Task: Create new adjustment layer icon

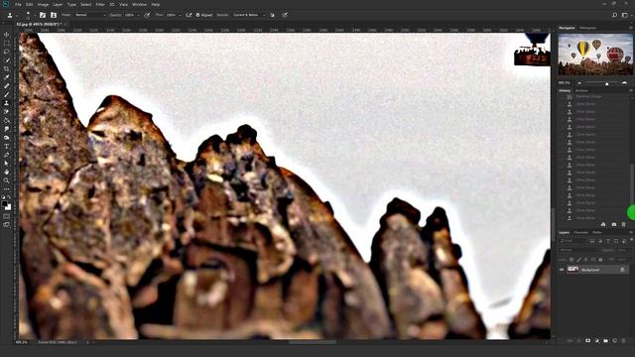Action: tap(597, 341)
